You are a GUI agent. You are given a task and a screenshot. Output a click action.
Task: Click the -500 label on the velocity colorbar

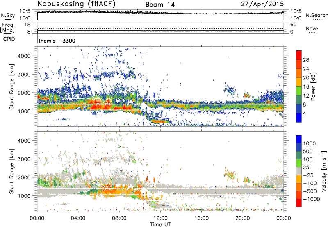click(310, 191)
